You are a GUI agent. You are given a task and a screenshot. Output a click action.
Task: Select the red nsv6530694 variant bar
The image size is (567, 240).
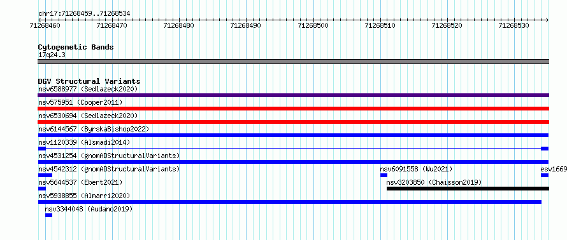[293, 122]
